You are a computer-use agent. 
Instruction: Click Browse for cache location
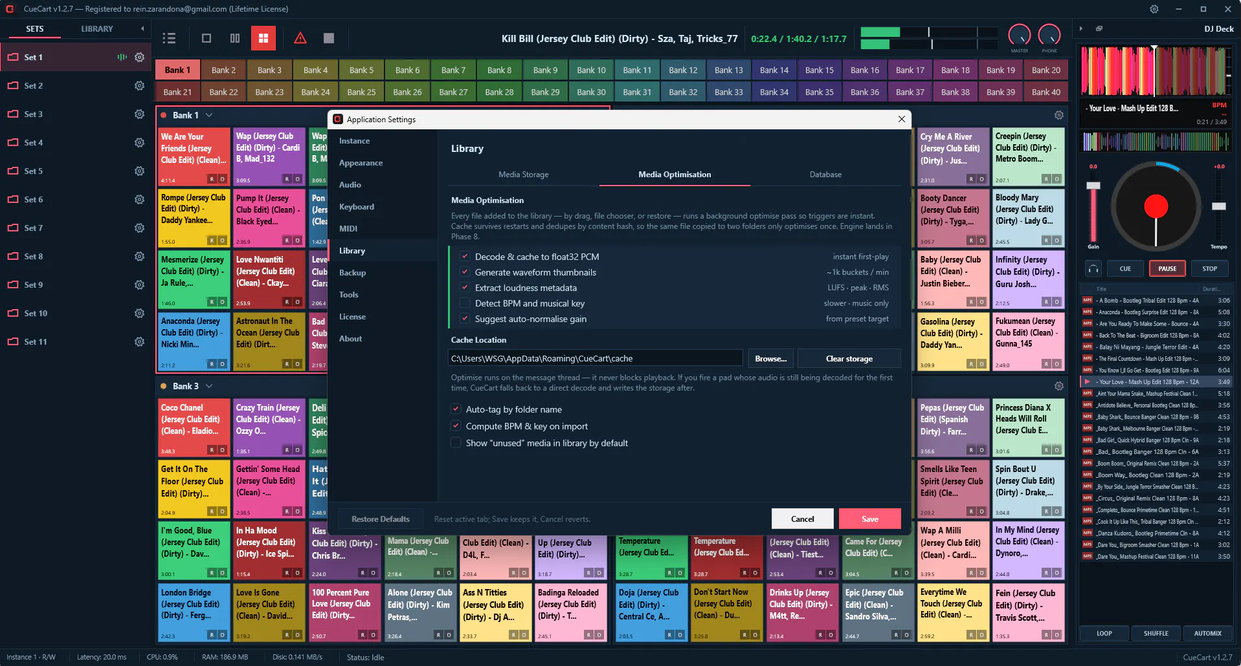tap(770, 359)
